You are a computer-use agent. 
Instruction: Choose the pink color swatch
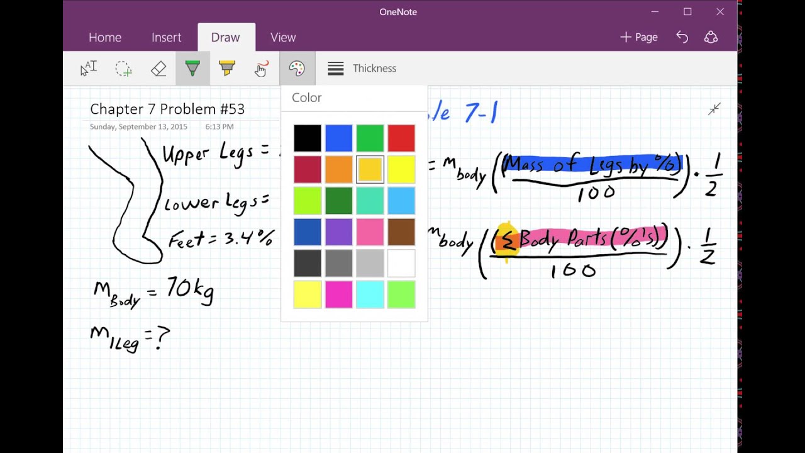click(370, 232)
